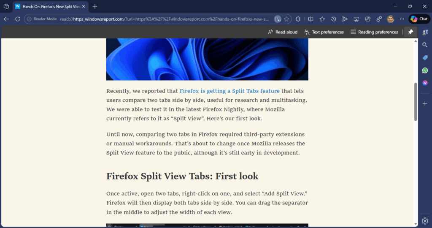
Task: Reload the page with refresh icon
Action: 18,19
